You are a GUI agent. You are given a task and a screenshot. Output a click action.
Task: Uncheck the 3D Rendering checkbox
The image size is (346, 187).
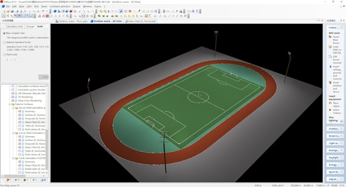[13, 97]
